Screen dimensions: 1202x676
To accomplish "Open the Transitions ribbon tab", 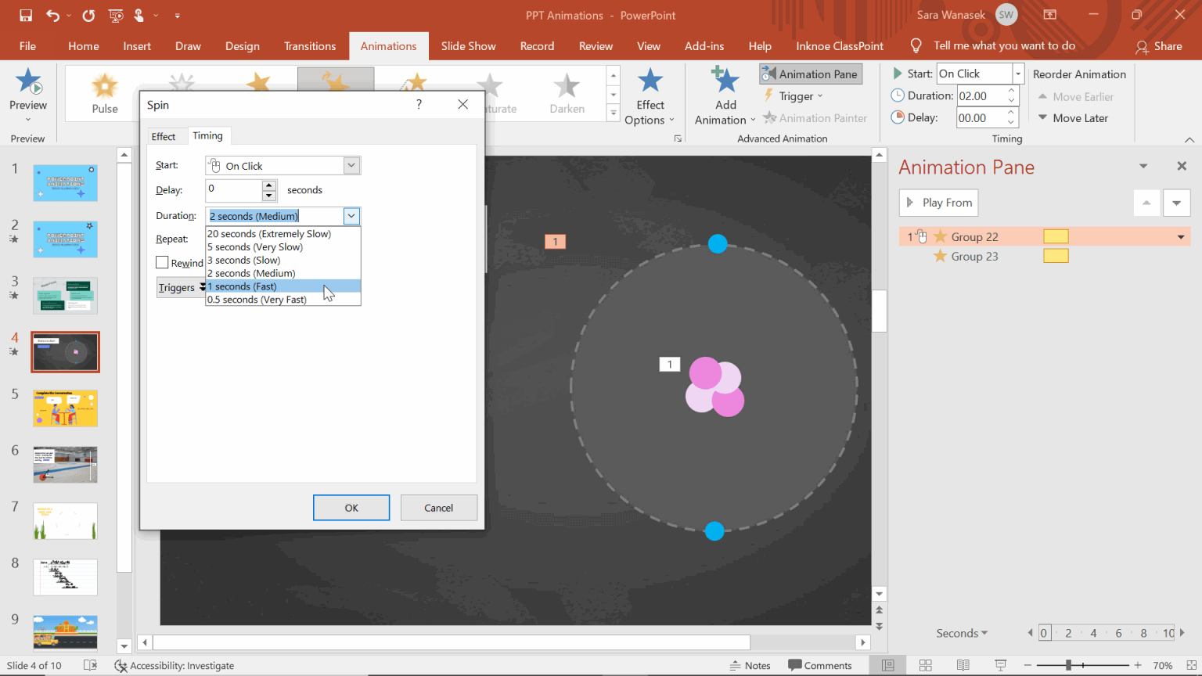I will tap(310, 46).
